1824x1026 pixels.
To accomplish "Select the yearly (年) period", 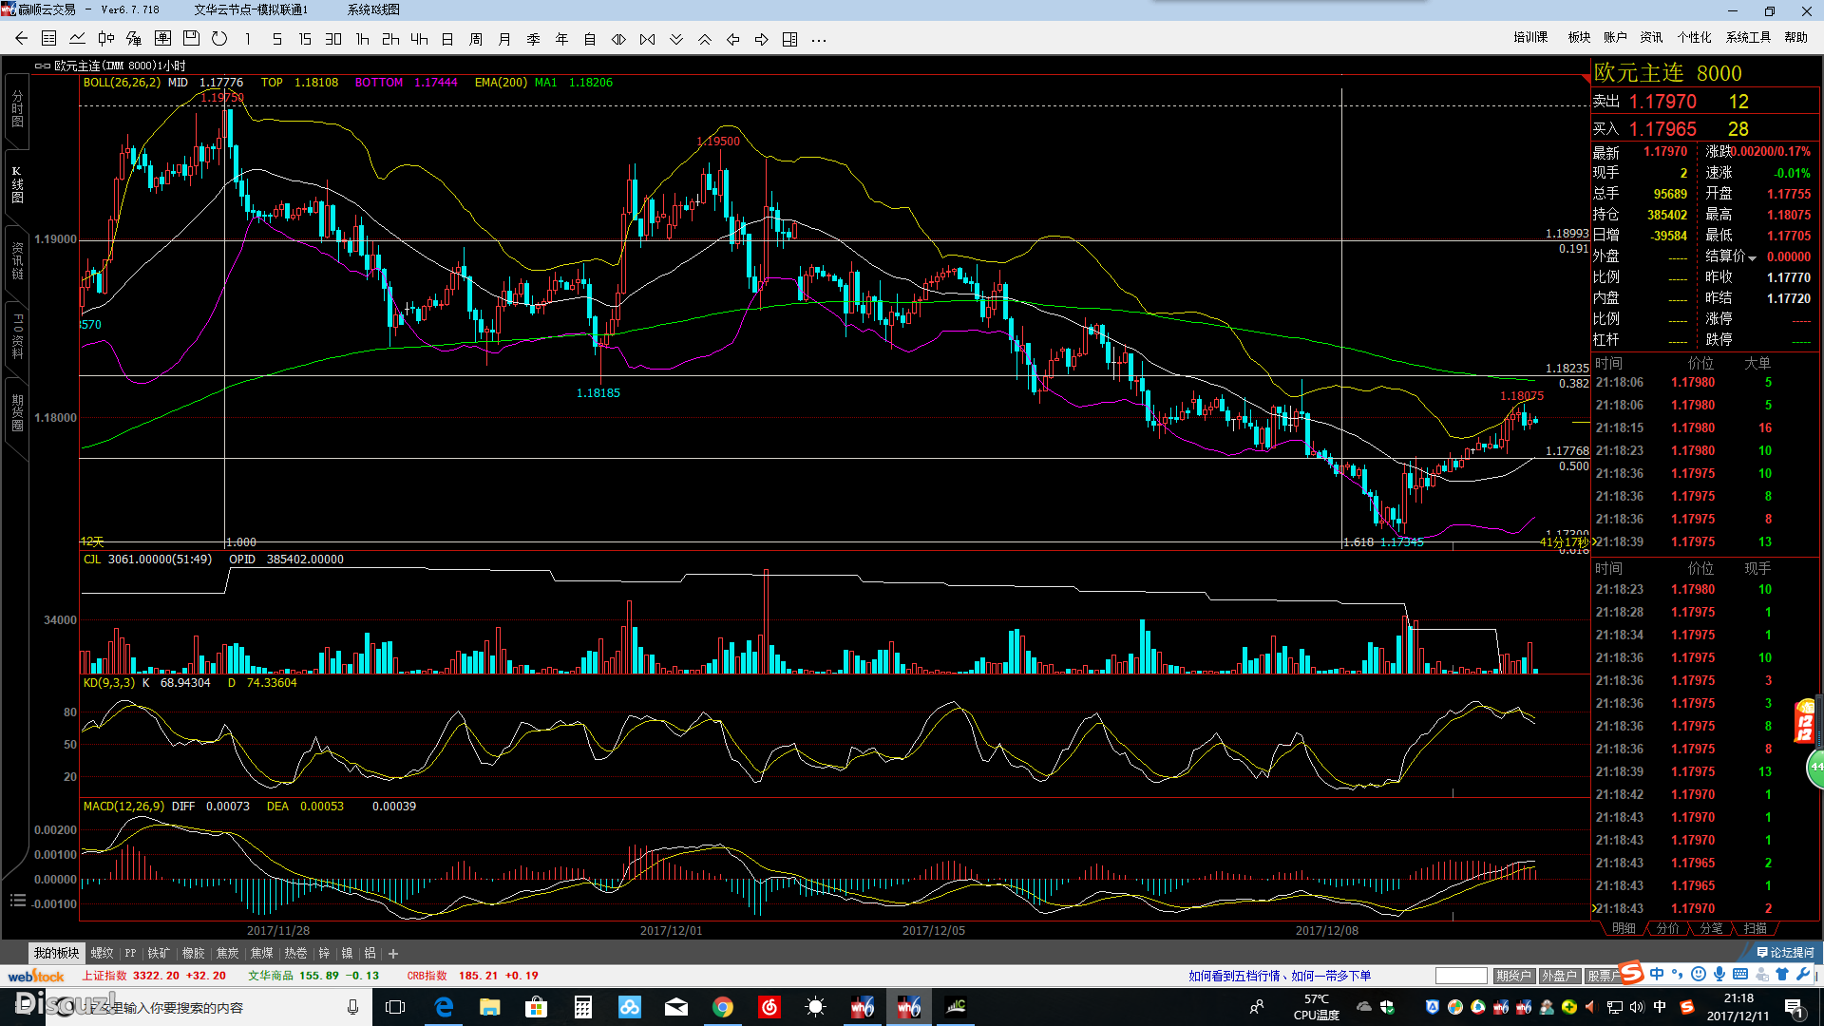I will pyautogui.click(x=561, y=39).
